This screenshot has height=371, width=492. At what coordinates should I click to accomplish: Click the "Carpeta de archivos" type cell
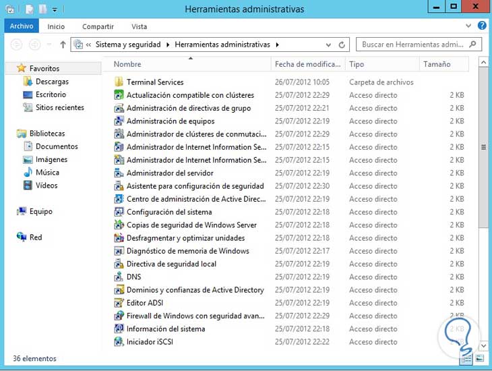381,82
